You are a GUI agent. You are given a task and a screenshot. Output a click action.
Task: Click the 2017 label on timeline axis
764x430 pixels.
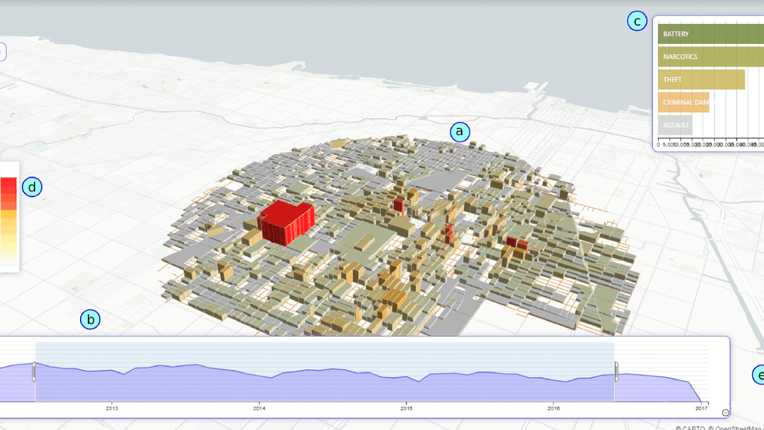point(701,408)
